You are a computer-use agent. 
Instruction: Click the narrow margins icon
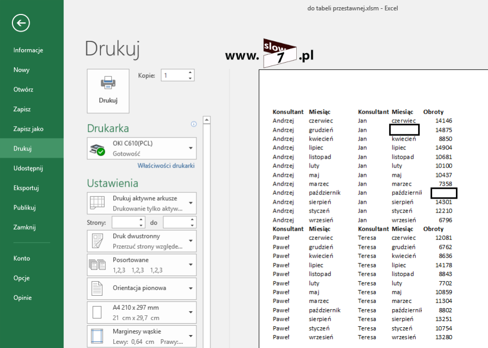click(x=97, y=336)
